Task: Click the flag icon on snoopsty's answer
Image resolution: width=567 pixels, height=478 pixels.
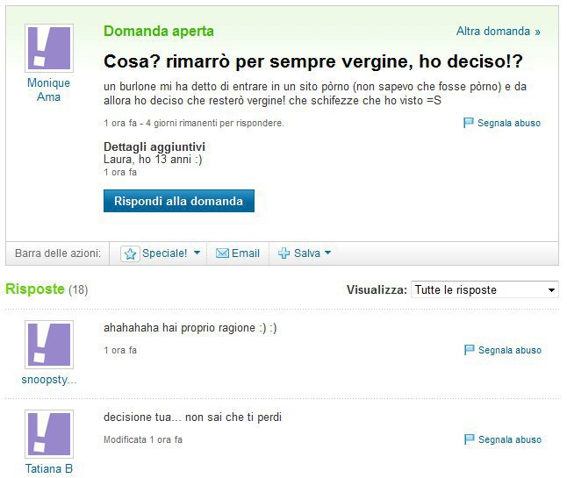Action: point(469,350)
